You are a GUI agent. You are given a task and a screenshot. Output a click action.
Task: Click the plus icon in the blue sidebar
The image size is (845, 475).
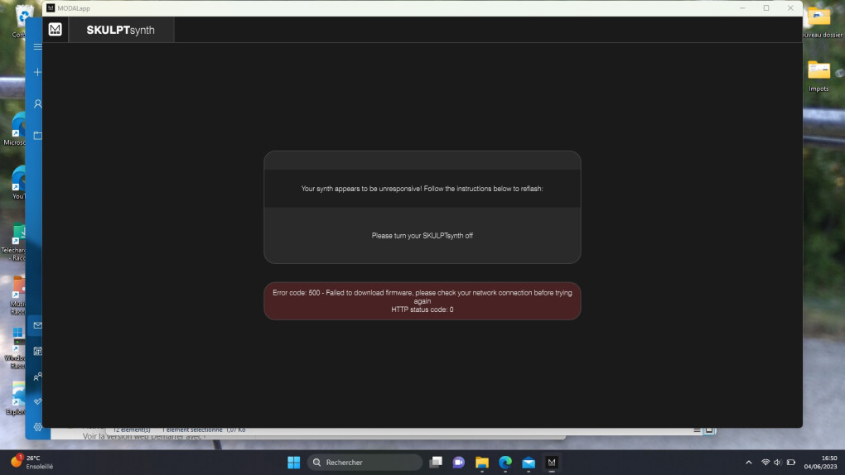(x=38, y=72)
